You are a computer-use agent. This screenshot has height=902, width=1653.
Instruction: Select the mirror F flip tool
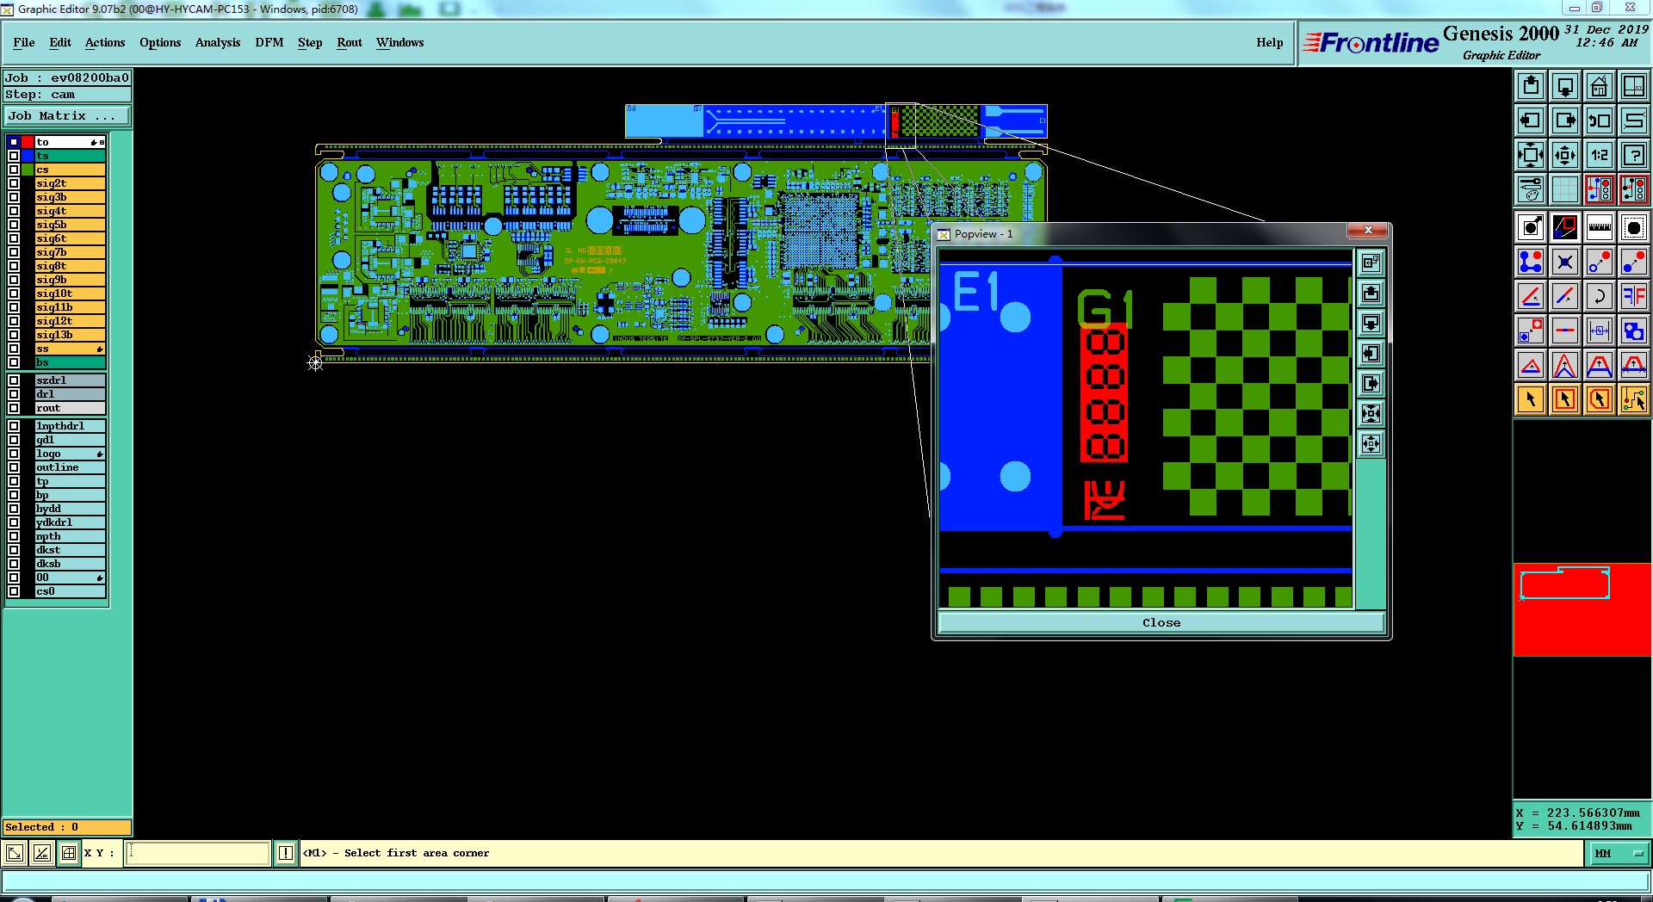pos(1633,296)
